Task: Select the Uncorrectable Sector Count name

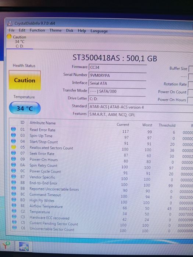Action: [x=52, y=229]
